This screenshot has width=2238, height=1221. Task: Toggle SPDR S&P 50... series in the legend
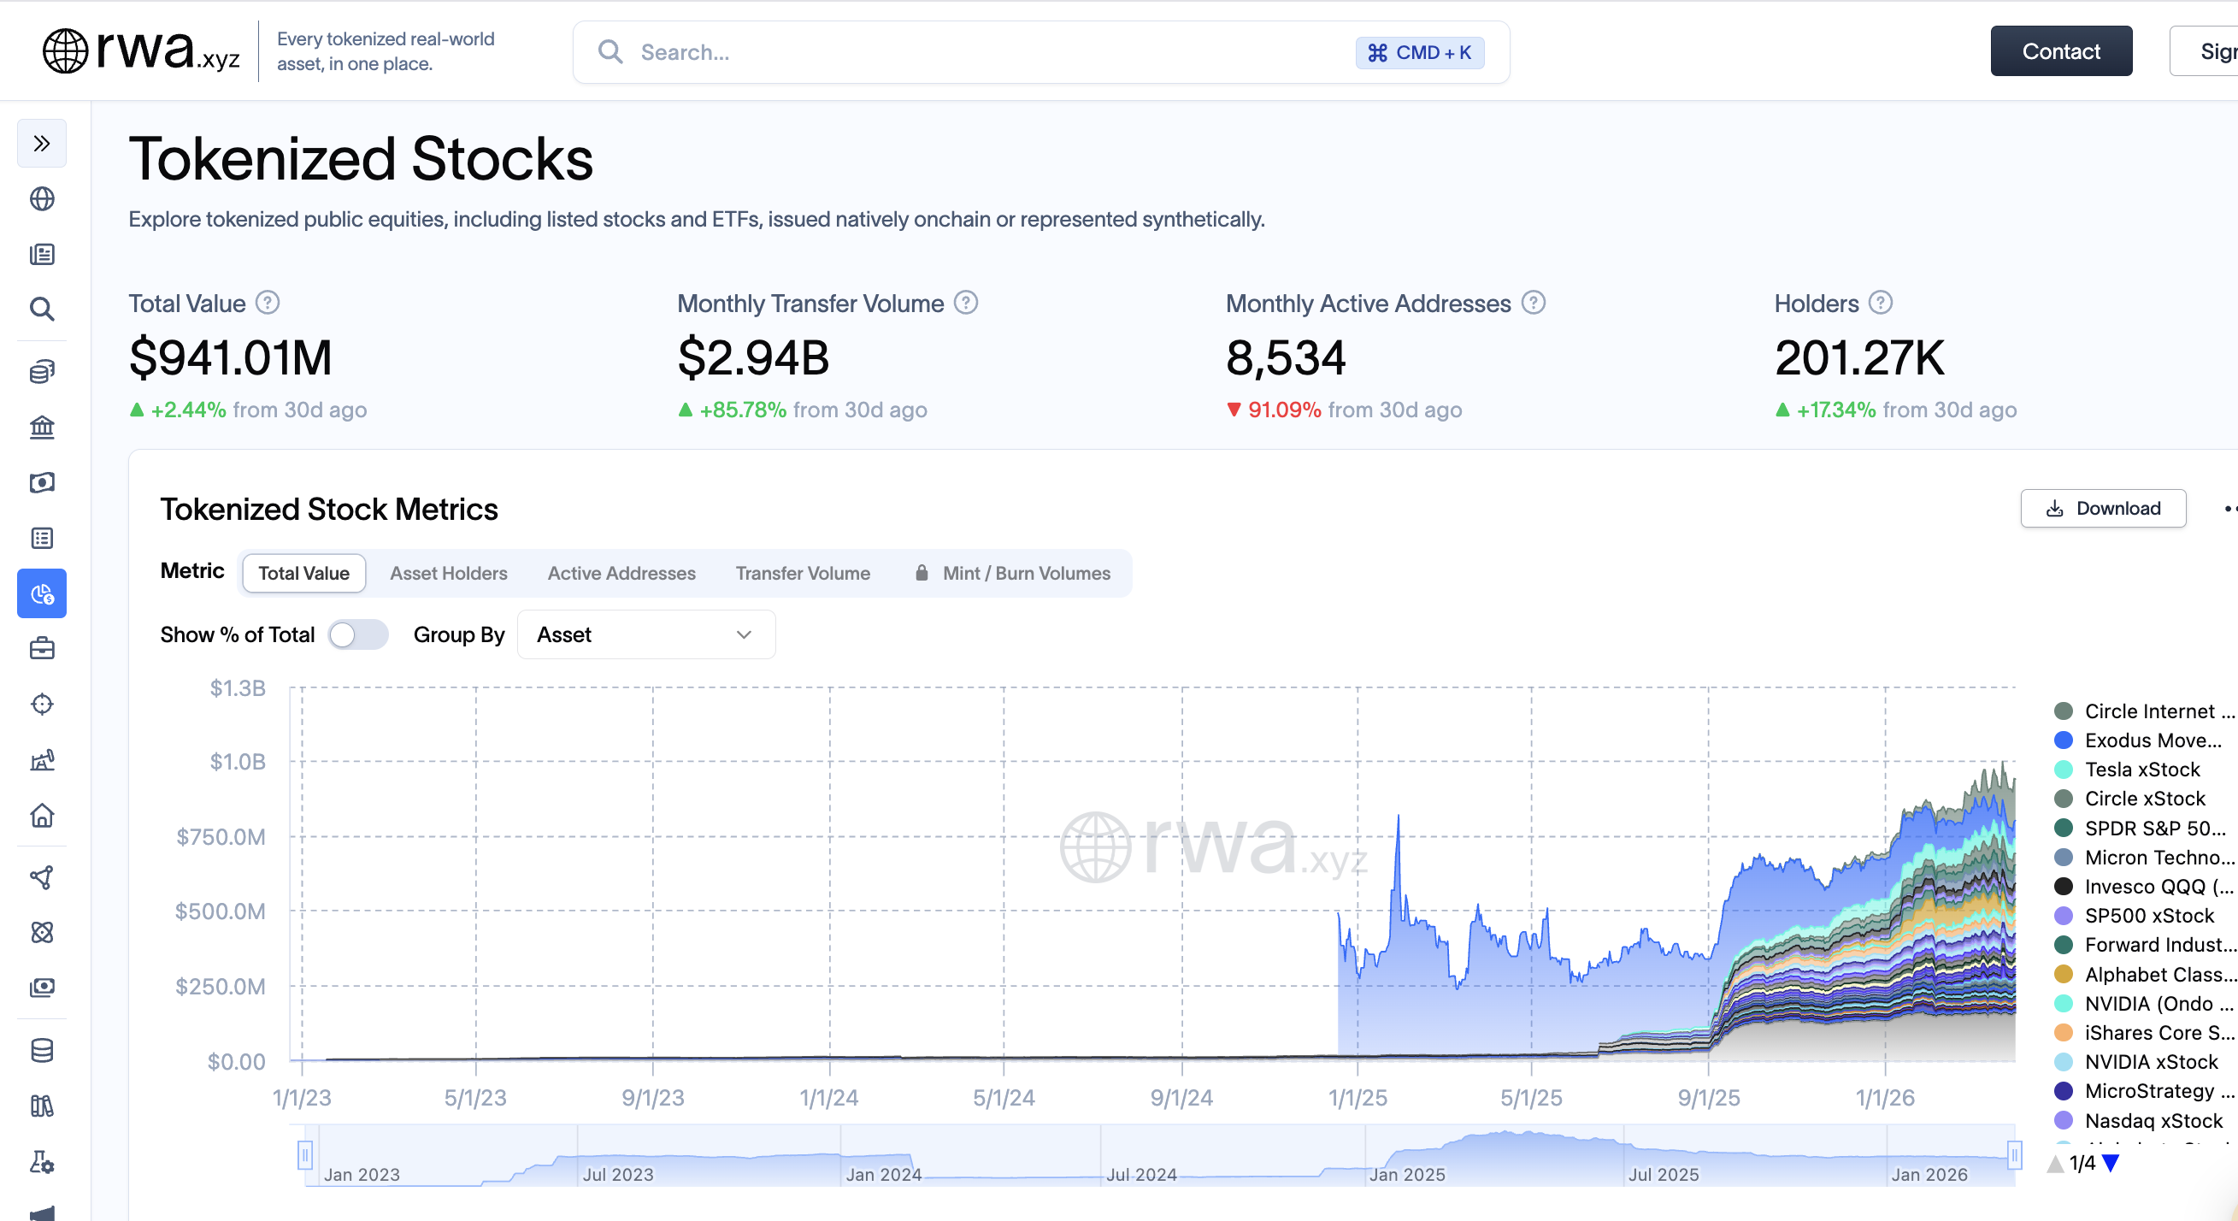click(2140, 829)
